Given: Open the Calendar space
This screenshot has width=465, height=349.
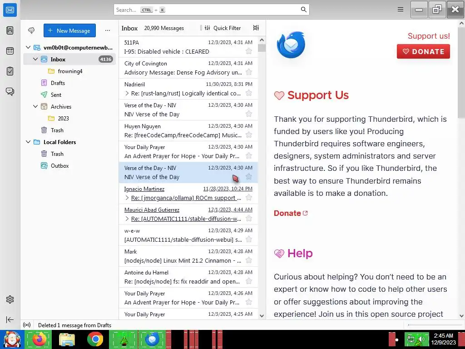Looking at the screenshot, I should [10, 51].
